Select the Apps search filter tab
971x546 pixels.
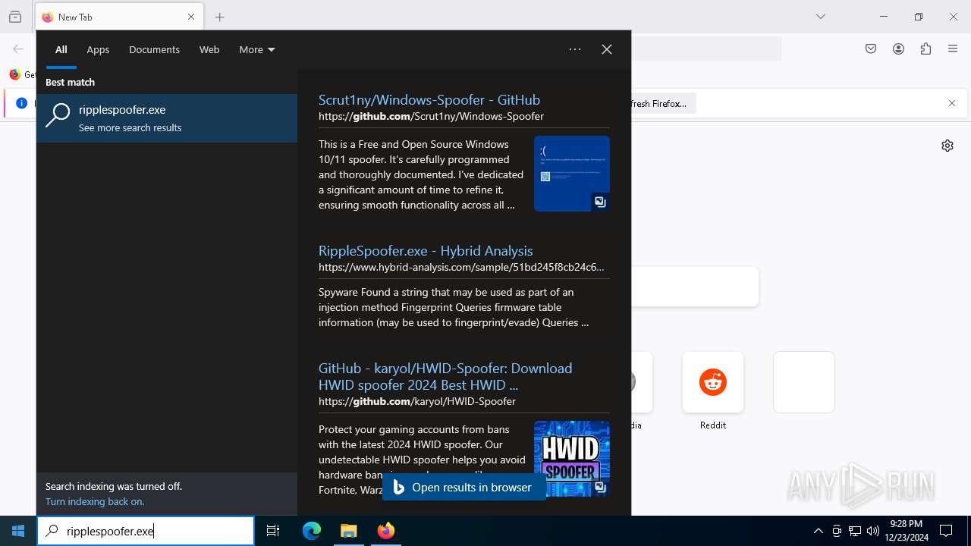click(98, 49)
